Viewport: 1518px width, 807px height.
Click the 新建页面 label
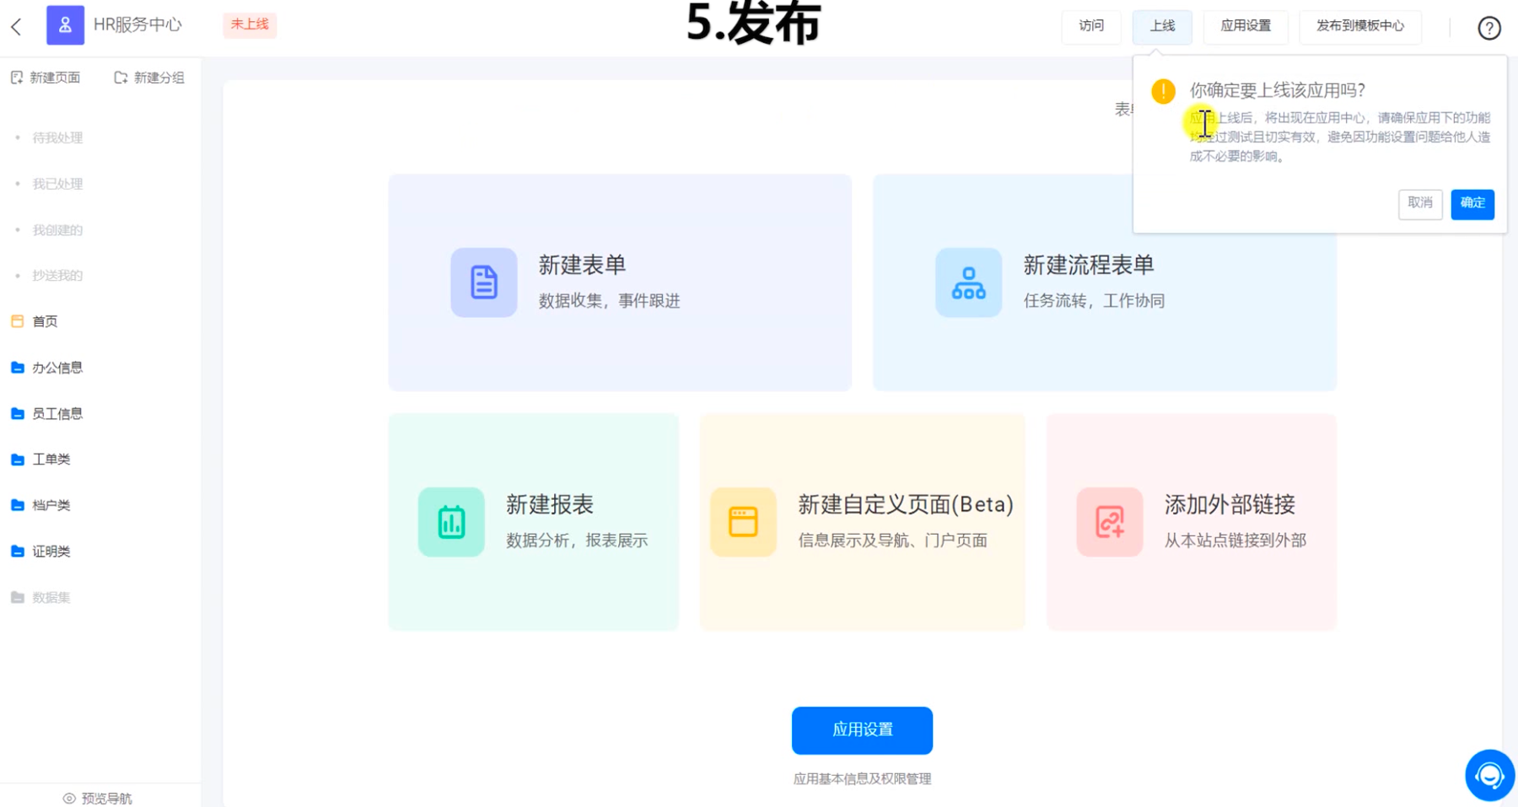55,78
